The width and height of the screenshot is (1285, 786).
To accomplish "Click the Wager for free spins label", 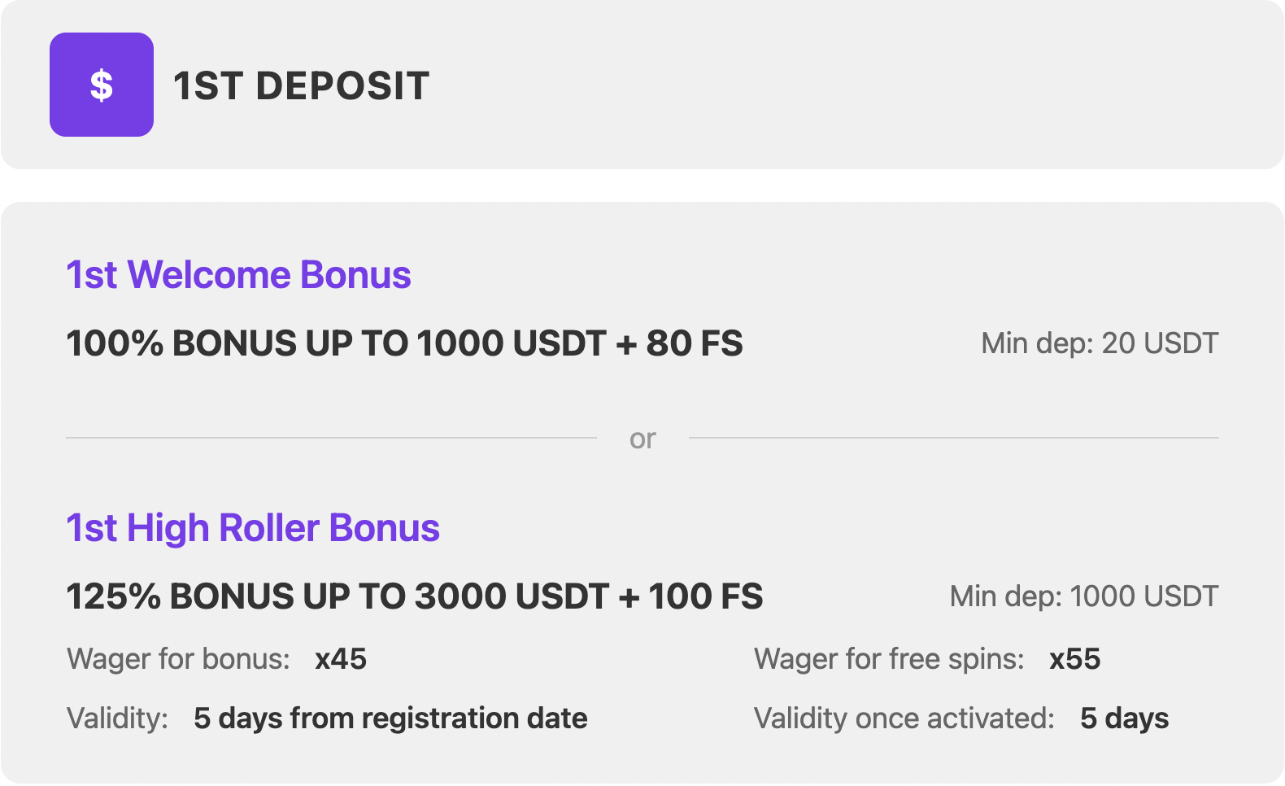I will (x=889, y=659).
